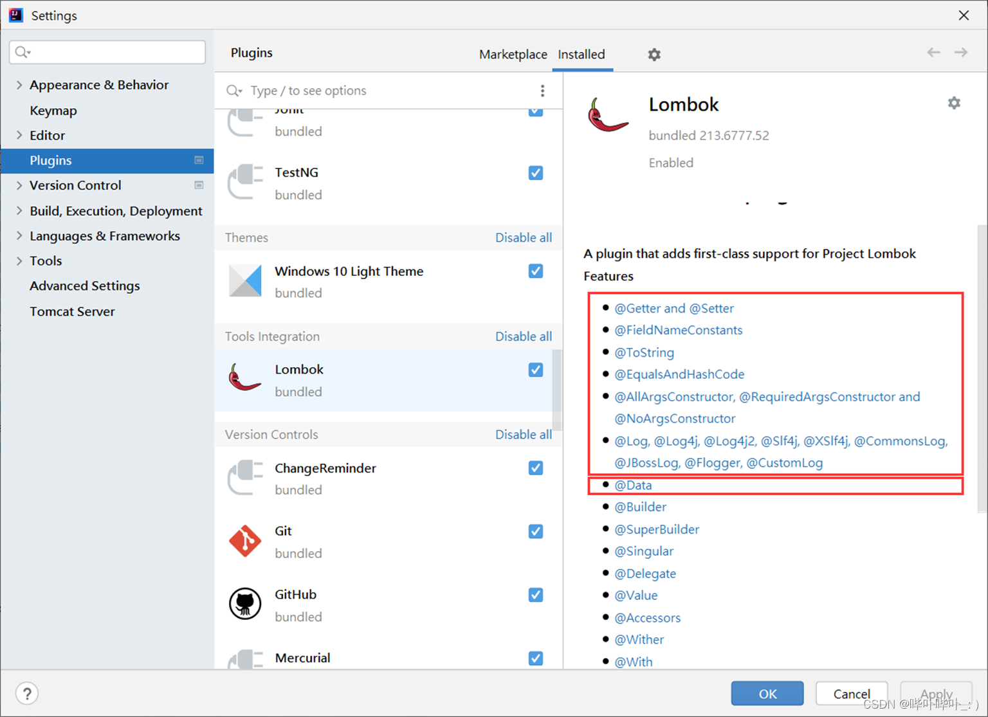This screenshot has height=717, width=988.
Task: Open the @Wither link
Action: point(639,640)
